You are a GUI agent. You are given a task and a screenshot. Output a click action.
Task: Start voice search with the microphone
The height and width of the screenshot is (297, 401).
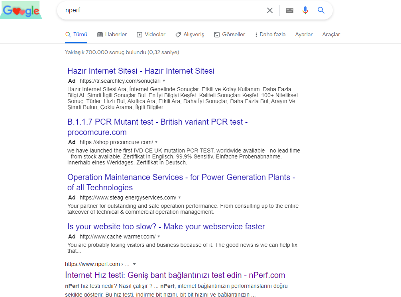[x=305, y=10]
